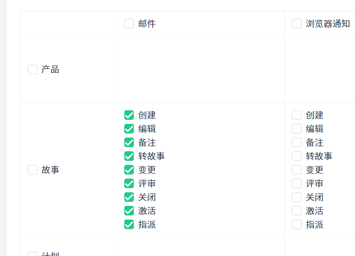Uncheck 变更 under the 邮件 column

click(129, 170)
